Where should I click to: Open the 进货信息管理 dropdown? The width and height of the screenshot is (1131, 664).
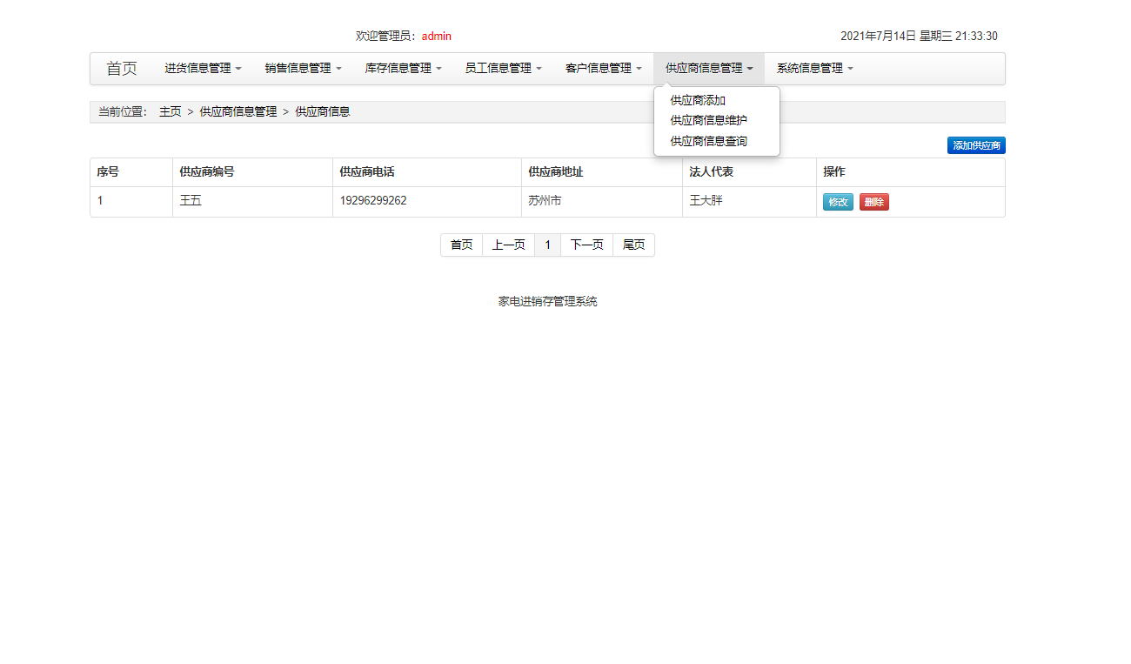point(202,68)
